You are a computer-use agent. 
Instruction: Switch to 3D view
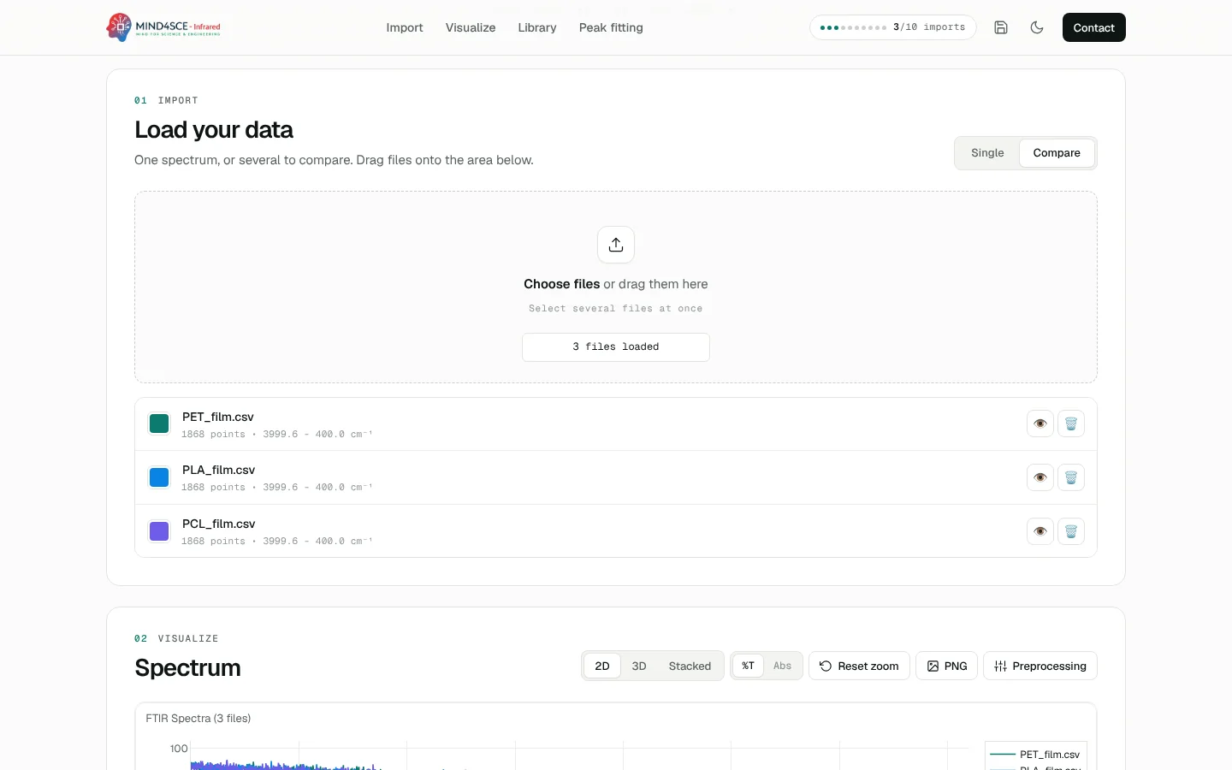tap(639, 666)
